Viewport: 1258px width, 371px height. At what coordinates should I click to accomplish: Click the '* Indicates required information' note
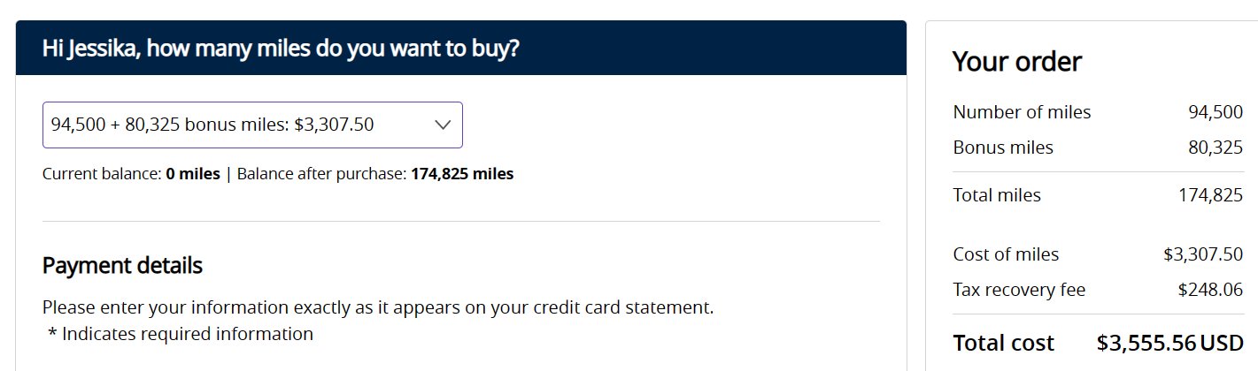pyautogui.click(x=181, y=334)
